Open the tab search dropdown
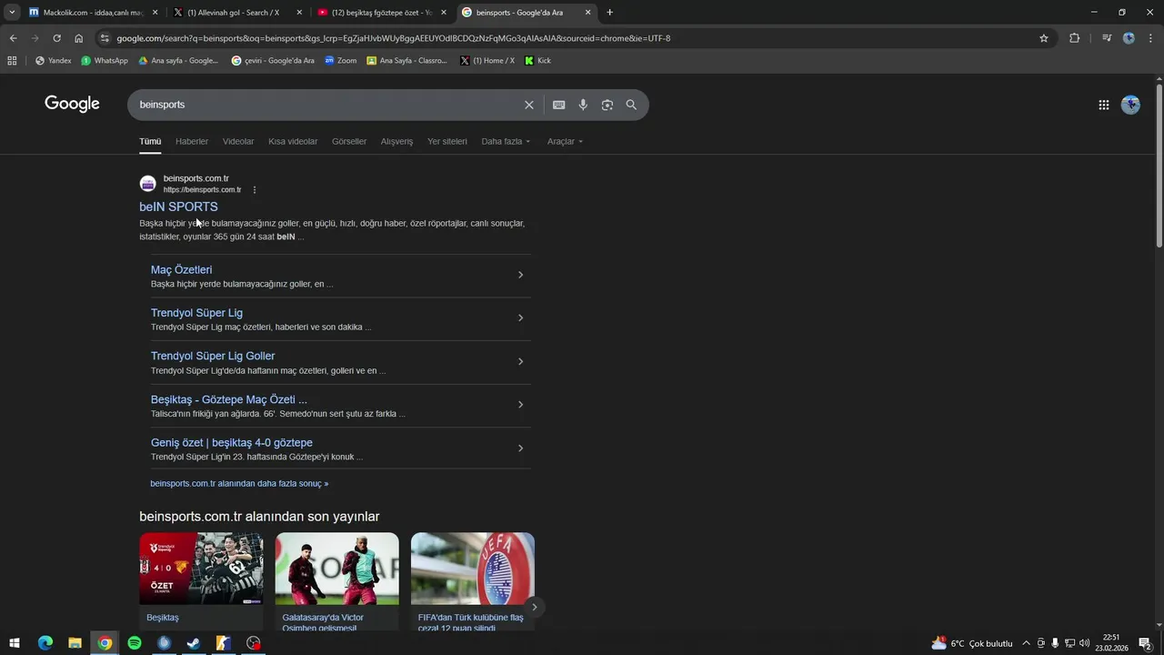The width and height of the screenshot is (1164, 655). point(12,13)
